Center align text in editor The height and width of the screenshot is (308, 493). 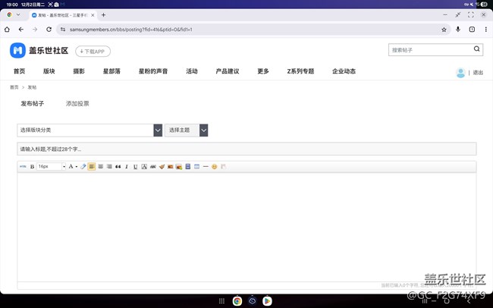tap(101, 166)
